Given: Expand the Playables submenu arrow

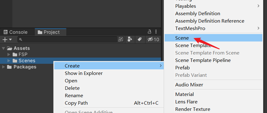Looking at the screenshot, I should tap(258, 6).
